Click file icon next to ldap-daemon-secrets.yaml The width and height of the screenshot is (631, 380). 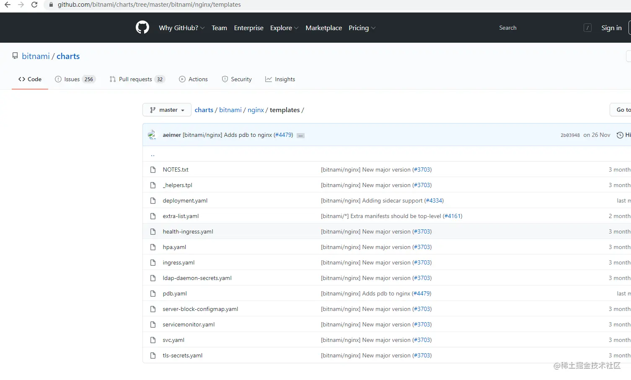point(153,278)
